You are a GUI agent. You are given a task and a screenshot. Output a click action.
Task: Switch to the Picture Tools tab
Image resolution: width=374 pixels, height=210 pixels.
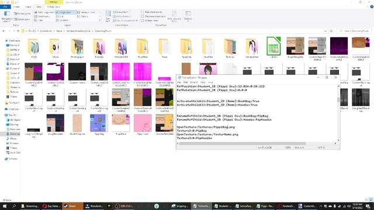pos(53,6)
